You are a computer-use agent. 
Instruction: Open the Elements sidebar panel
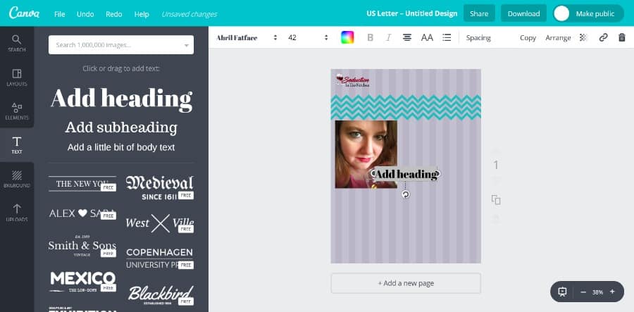[17, 111]
